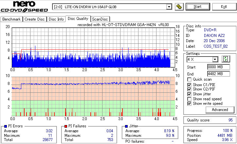Screen dimensions: 237x144
Task: Select the LITE-ON DVDRW drive combo box
Action: point(112,7)
